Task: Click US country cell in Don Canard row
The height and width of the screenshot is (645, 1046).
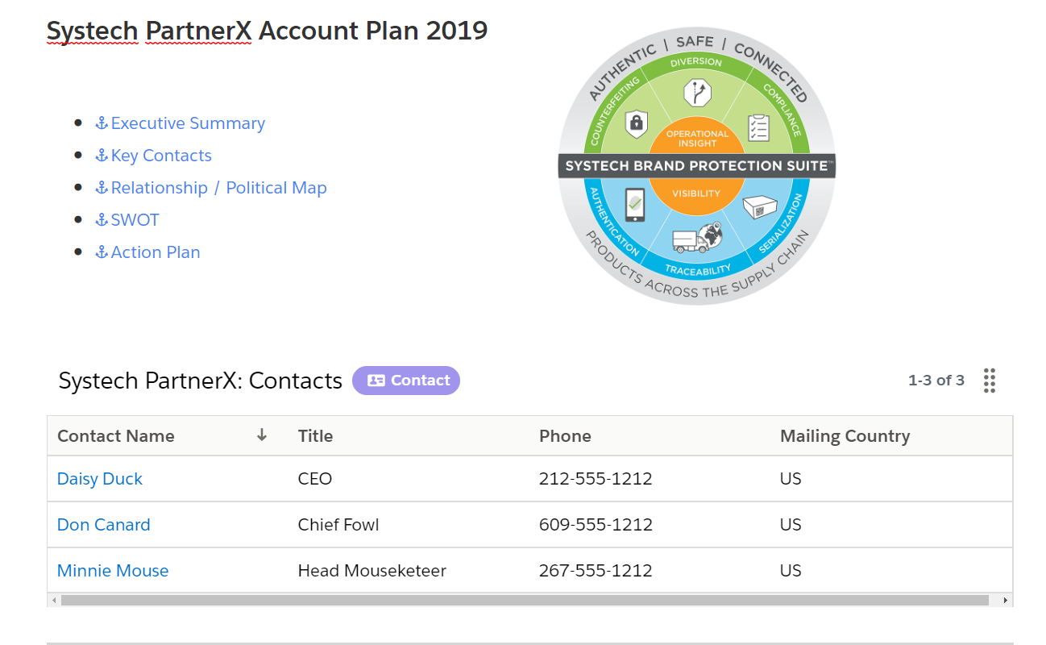Action: (x=791, y=525)
